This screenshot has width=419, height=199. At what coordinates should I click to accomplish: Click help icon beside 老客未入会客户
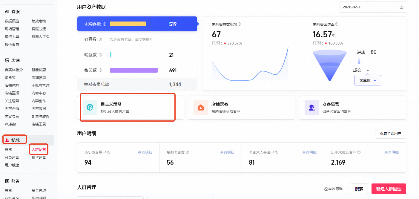coord(277,152)
